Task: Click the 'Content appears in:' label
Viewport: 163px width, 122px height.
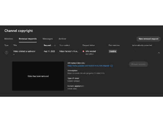Action: tap(76, 86)
